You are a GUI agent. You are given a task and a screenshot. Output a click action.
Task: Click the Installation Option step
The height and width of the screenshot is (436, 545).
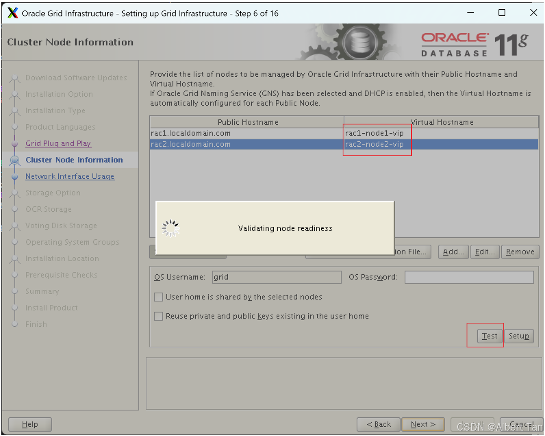click(x=59, y=95)
